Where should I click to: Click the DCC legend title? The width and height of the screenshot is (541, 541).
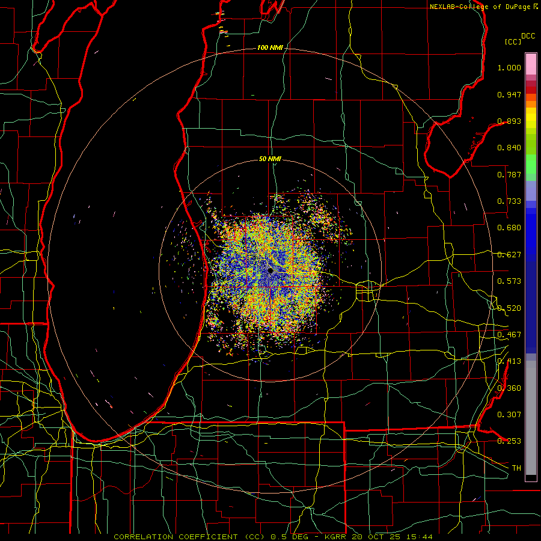tap(528, 36)
